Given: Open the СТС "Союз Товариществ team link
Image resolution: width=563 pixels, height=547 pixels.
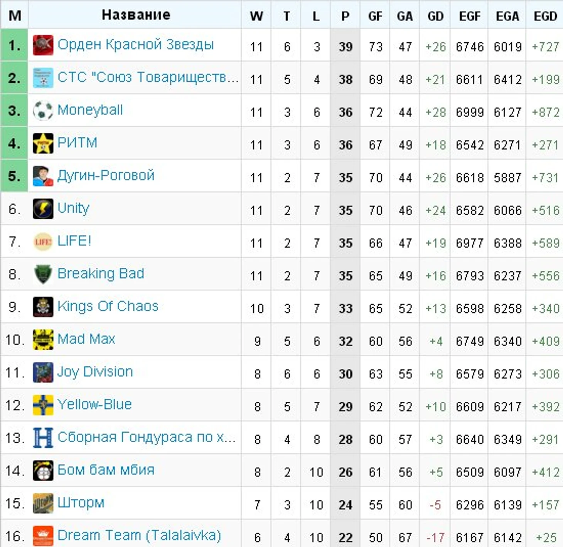Looking at the screenshot, I should point(148,77).
